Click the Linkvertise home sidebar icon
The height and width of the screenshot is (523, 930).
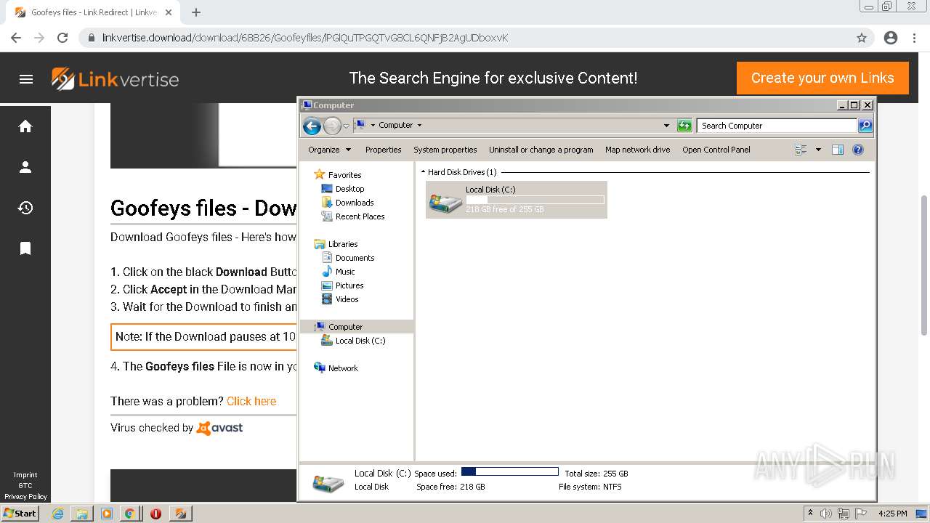[x=25, y=126]
